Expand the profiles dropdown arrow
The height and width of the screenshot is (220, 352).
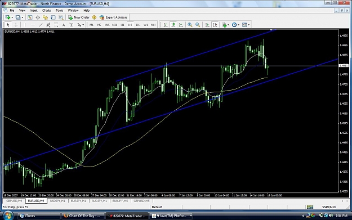pos(22,17)
